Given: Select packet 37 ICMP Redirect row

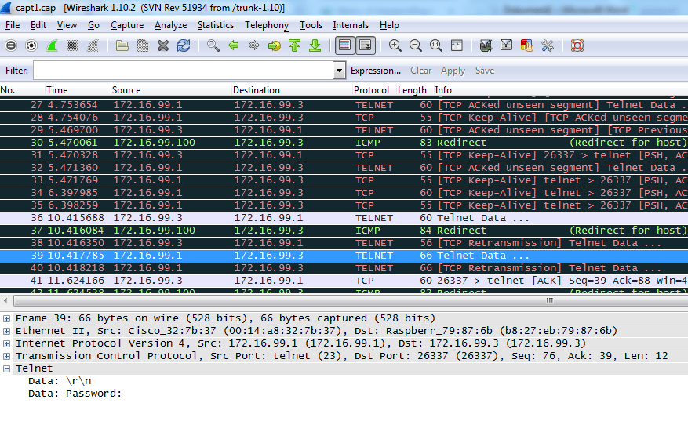Looking at the screenshot, I should [x=344, y=231].
